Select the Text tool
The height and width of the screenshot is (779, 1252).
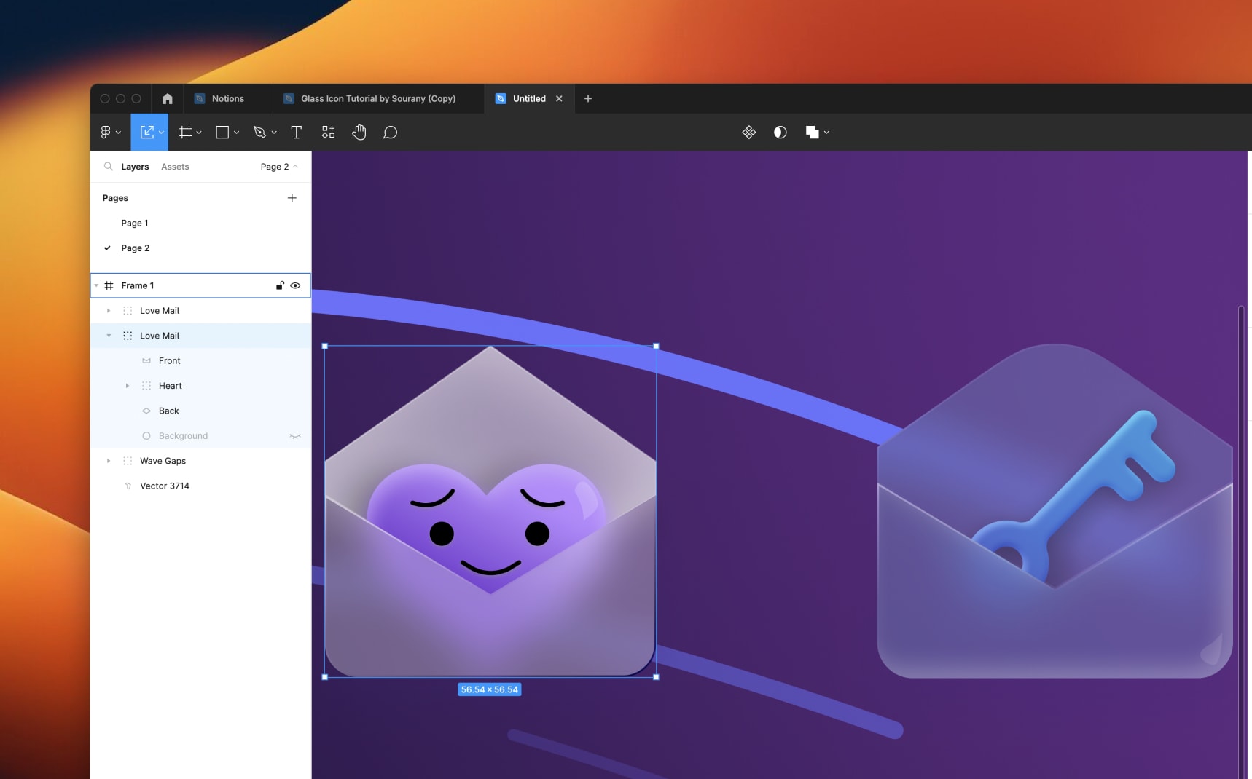(x=297, y=132)
